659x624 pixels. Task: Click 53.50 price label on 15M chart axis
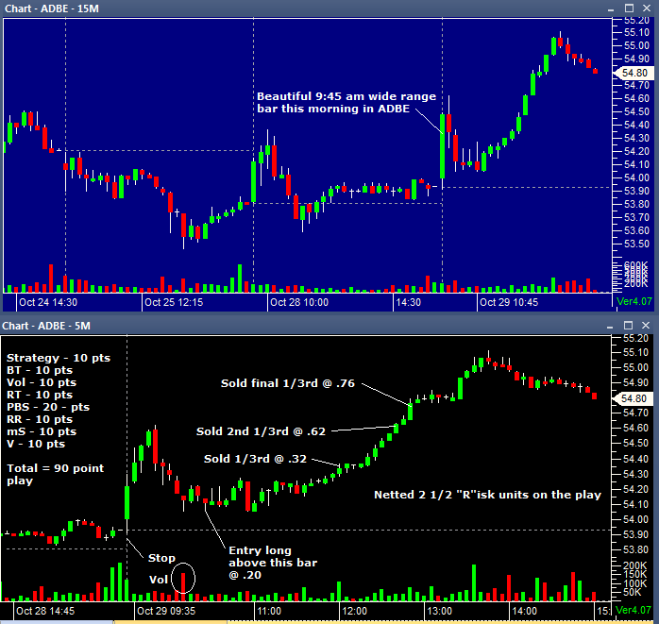pos(636,244)
